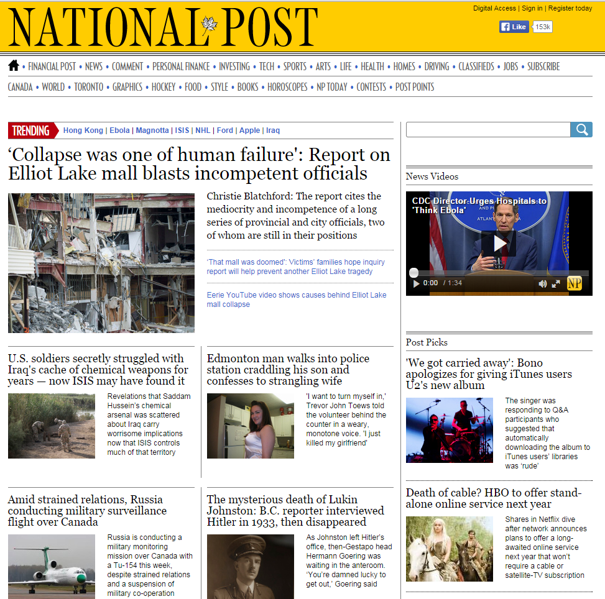The height and width of the screenshot is (599, 605).
Task: Click the officer portrait thumbnail
Action: pos(251,567)
